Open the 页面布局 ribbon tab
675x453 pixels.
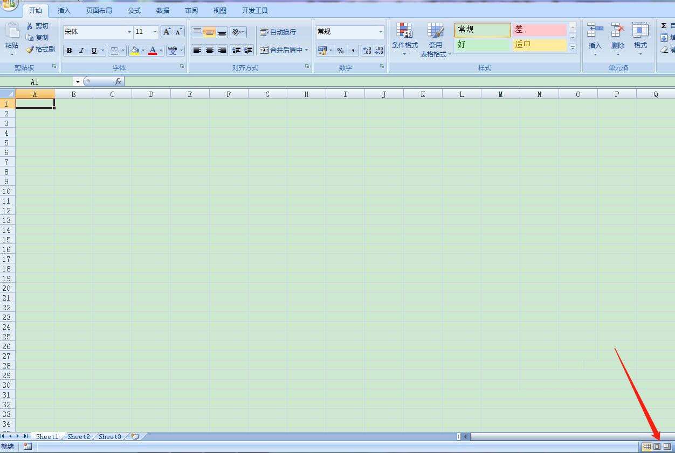click(99, 11)
